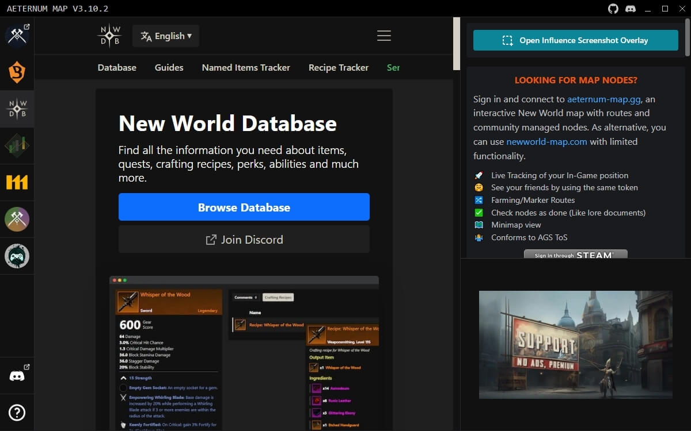The width and height of the screenshot is (691, 431).
Task: Click 'See your friends by using the same token'
Action: coord(564,187)
